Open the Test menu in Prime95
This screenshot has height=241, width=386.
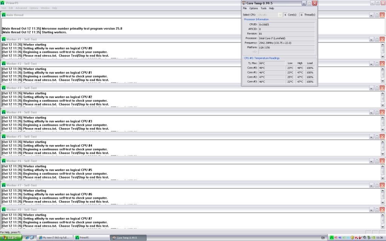4,8
